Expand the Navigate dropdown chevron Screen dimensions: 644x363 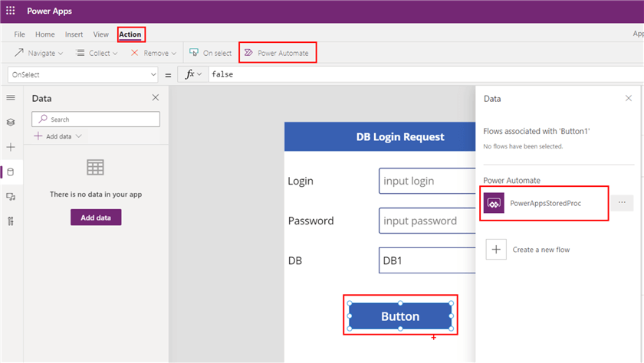pyautogui.click(x=61, y=54)
